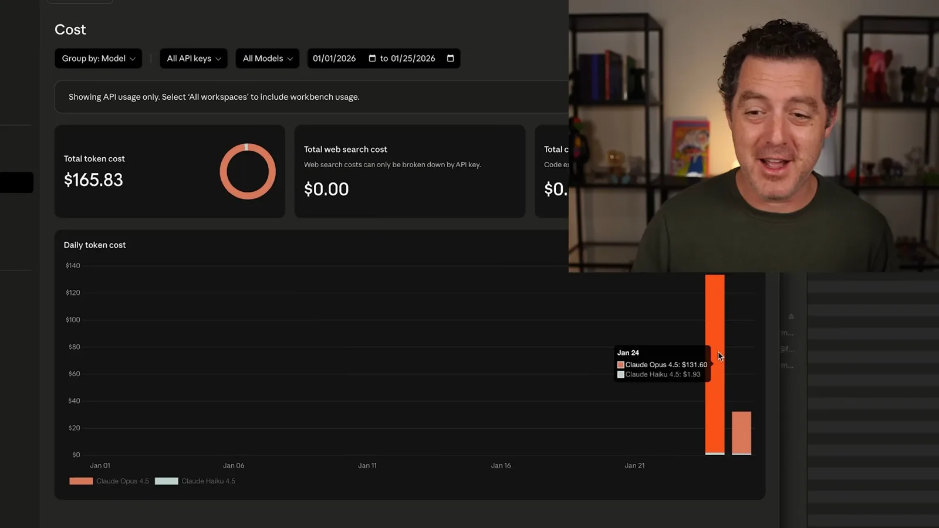Click the Jan 21 axis label
Screen dimensions: 939x528
click(634, 465)
